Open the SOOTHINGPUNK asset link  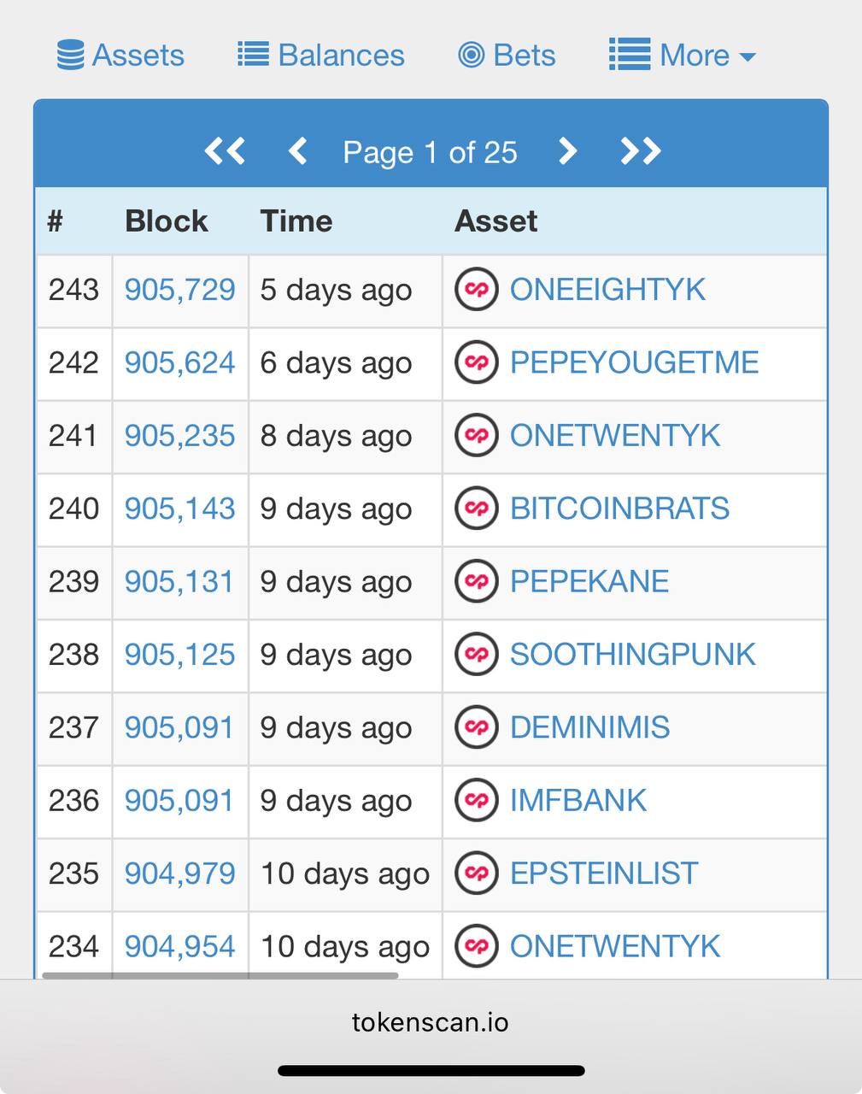coord(632,655)
